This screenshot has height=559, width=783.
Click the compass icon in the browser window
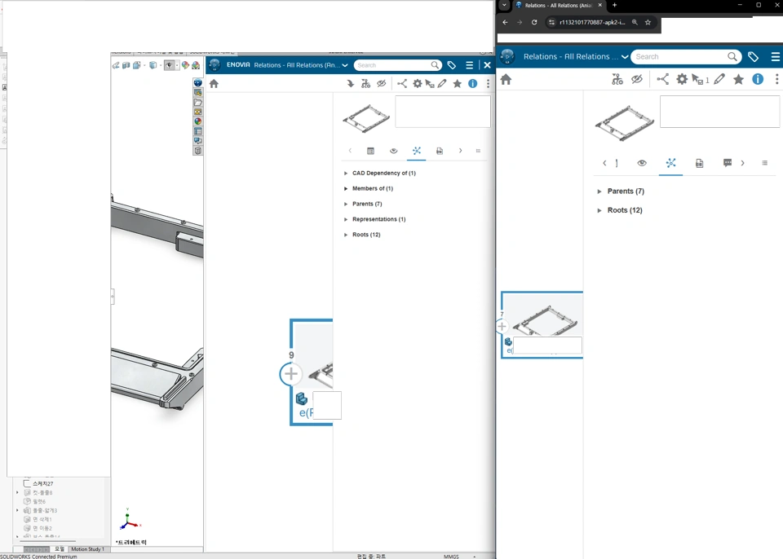507,56
